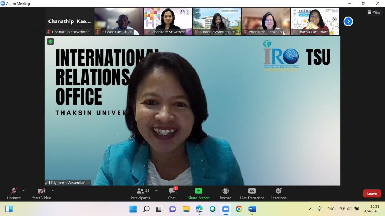The height and width of the screenshot is (216, 385).
Task: Expand video options arrow beside Start Video
Action: pyautogui.click(x=53, y=191)
